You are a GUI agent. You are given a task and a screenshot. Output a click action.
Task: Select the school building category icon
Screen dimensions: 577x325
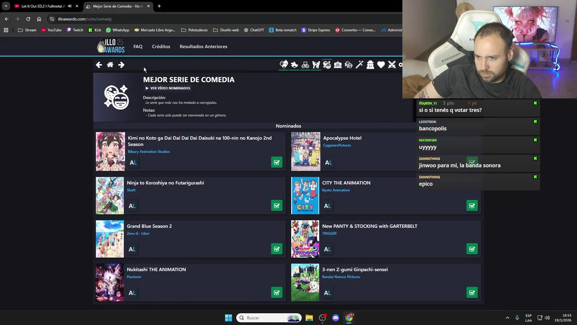tap(338, 65)
